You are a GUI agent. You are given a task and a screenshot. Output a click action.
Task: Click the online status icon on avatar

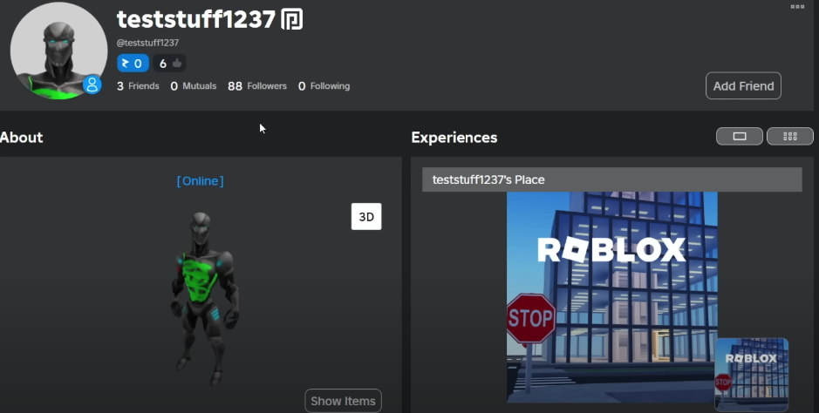click(92, 85)
